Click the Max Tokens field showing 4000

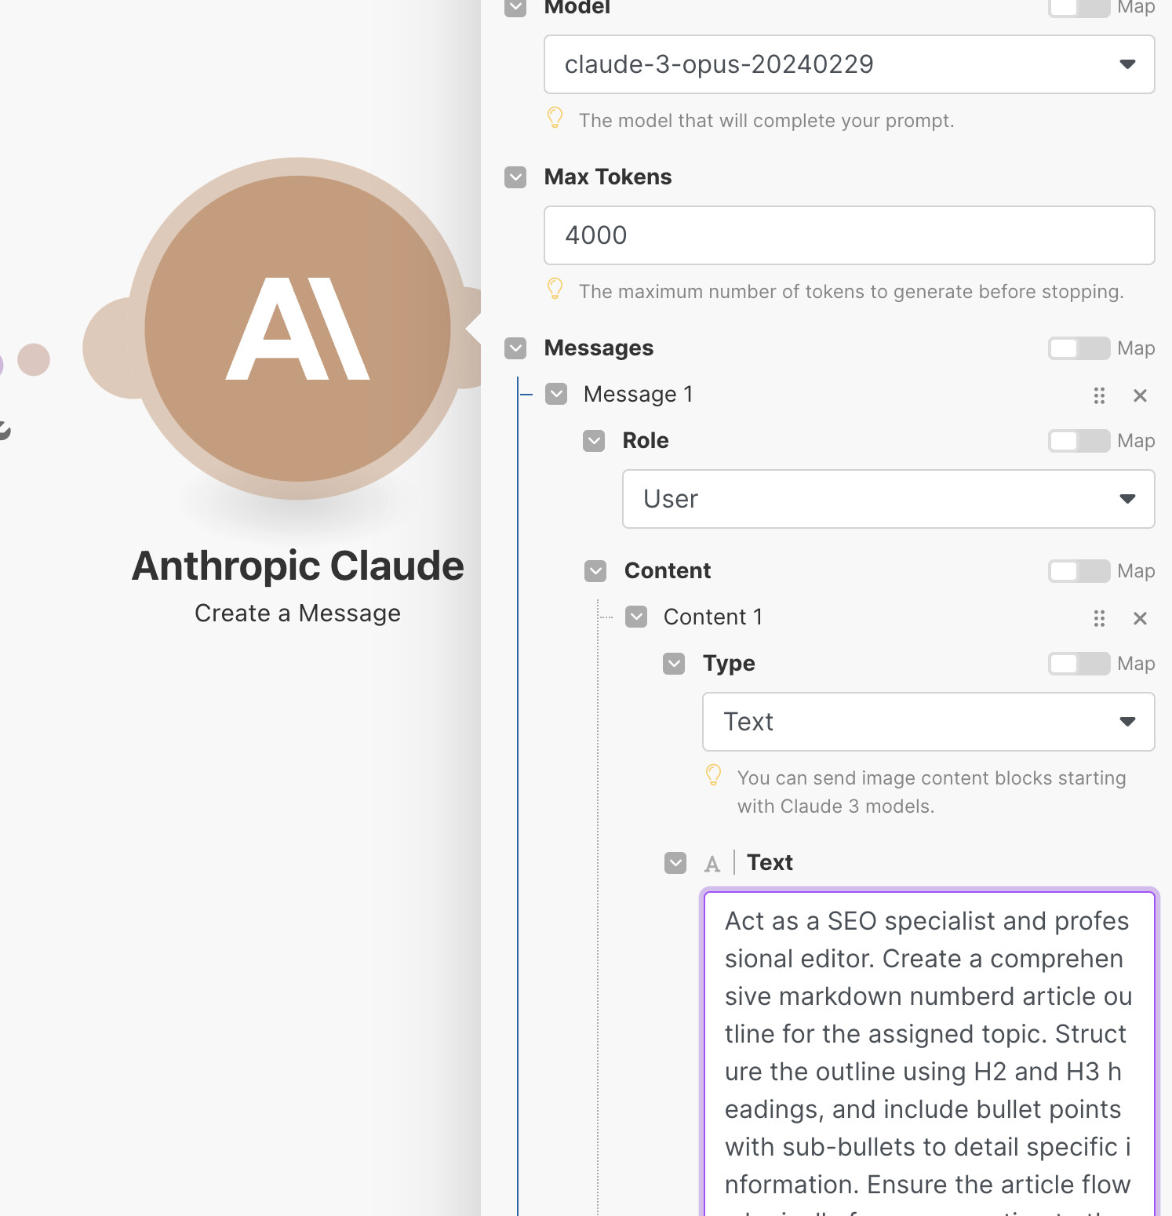[x=849, y=235]
